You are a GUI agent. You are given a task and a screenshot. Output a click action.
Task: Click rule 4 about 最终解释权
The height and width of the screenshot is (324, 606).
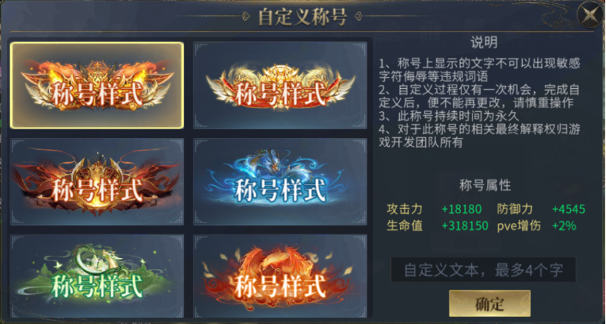[x=480, y=136]
